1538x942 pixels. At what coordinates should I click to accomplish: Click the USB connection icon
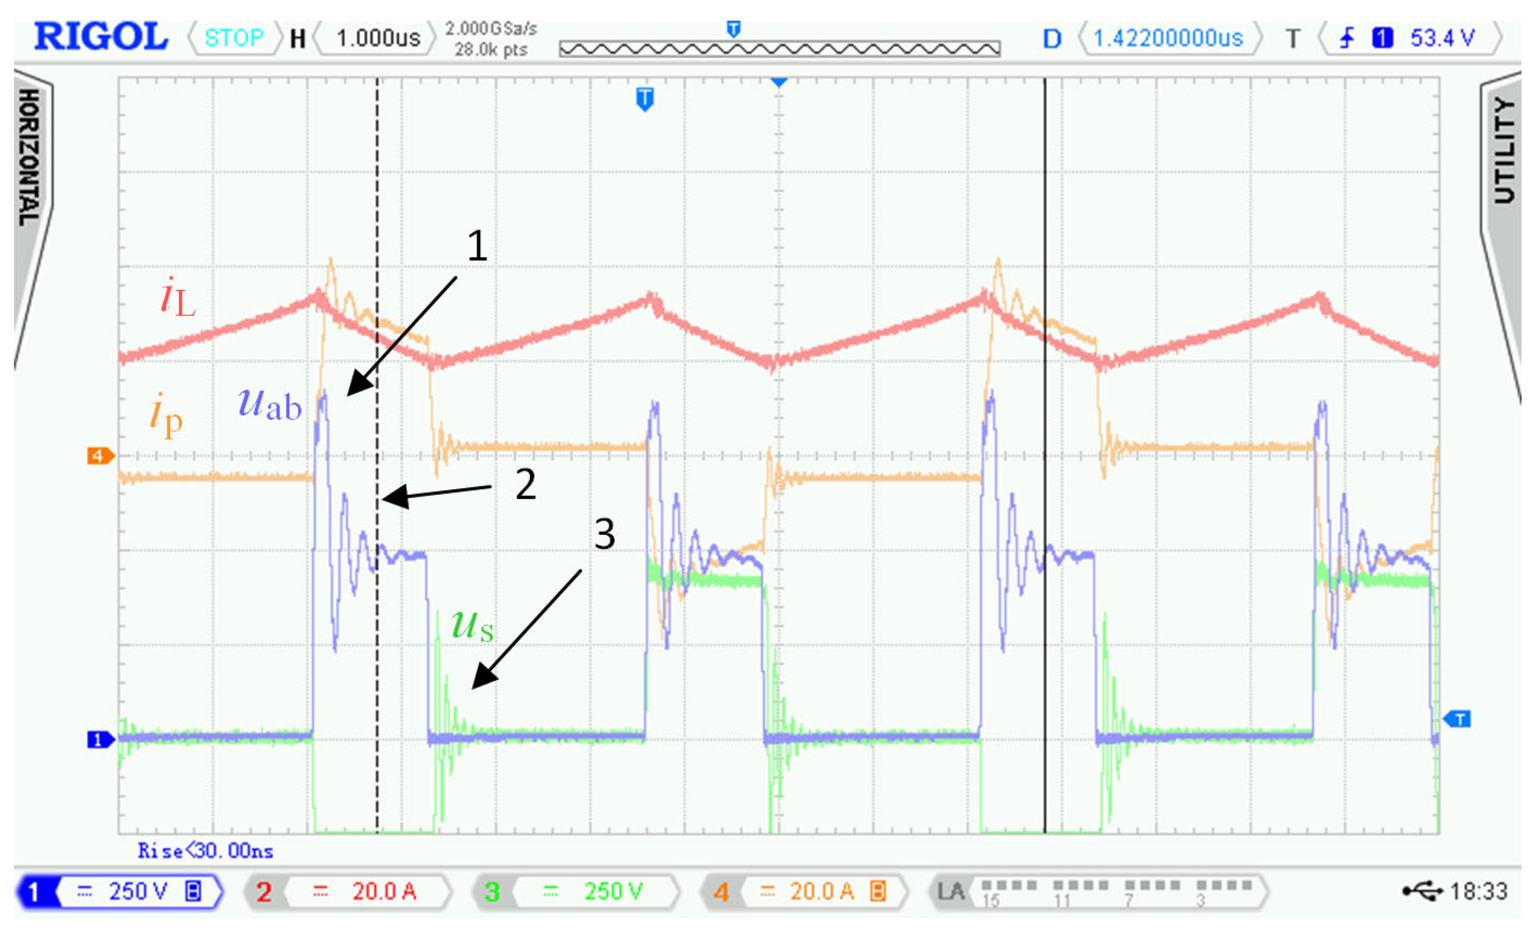1423,891
